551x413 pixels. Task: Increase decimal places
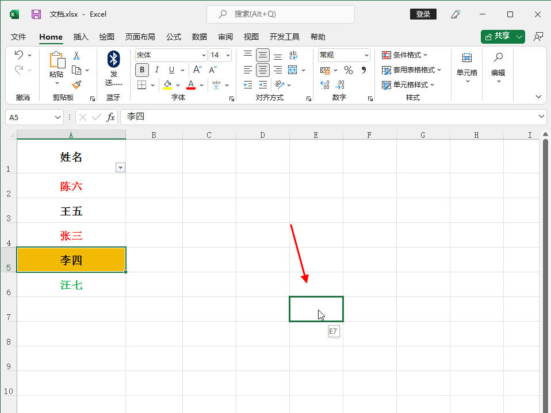325,85
